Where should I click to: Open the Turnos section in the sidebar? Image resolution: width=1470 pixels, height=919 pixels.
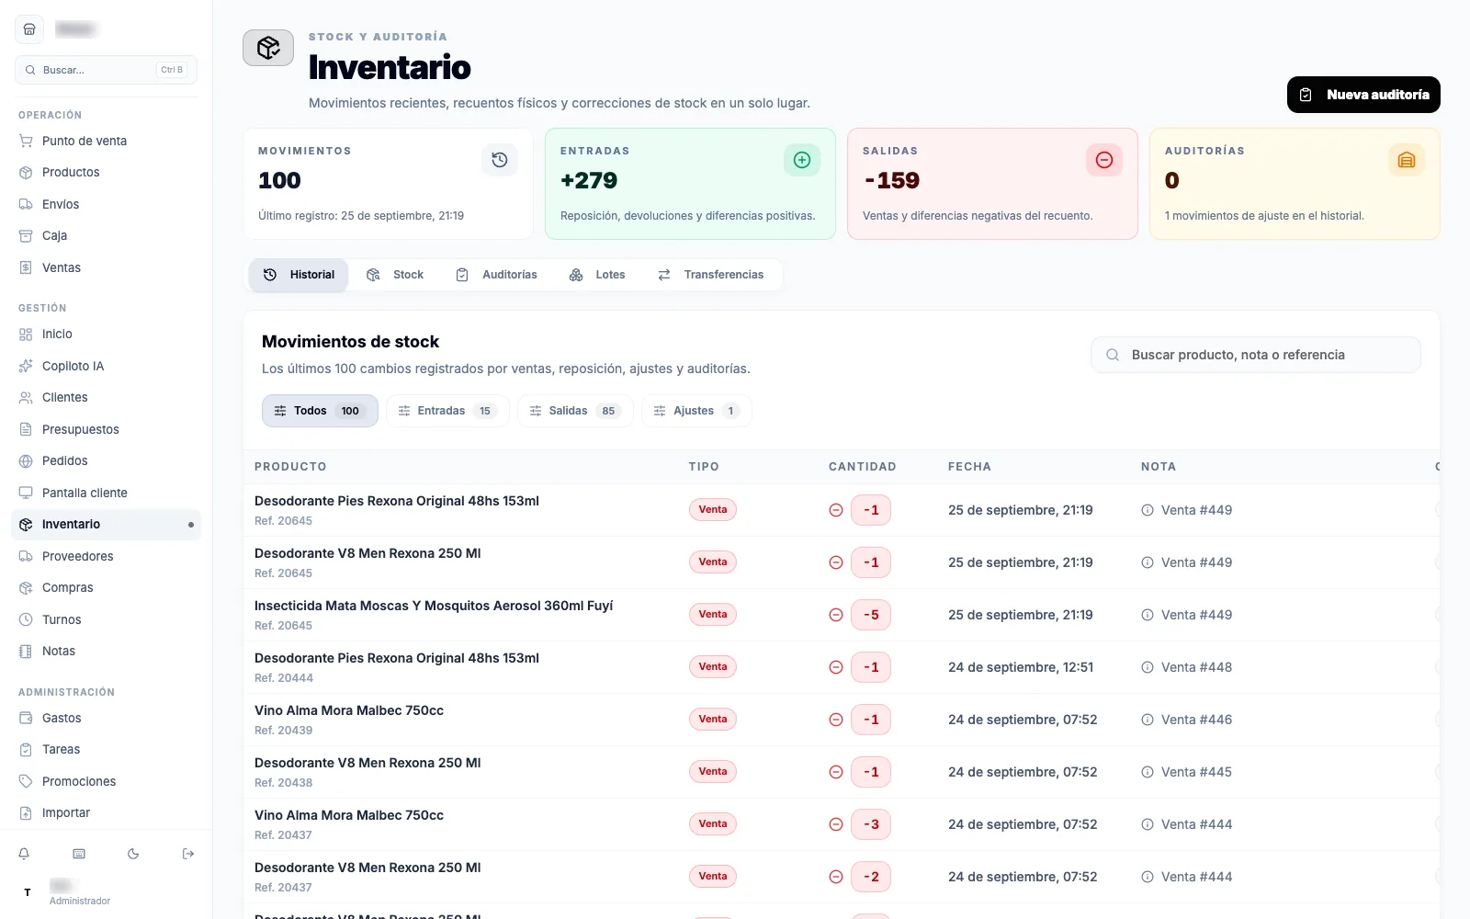(x=107, y=619)
